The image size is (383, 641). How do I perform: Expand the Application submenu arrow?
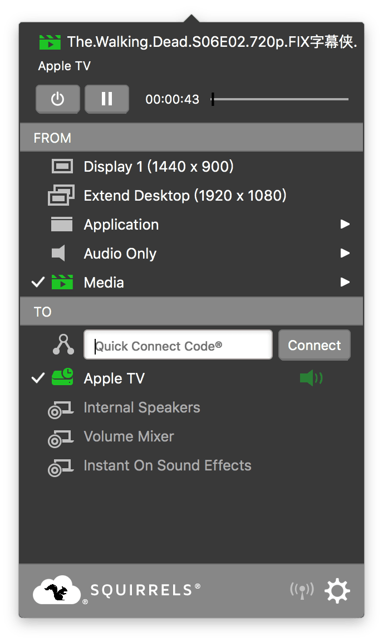tap(345, 225)
